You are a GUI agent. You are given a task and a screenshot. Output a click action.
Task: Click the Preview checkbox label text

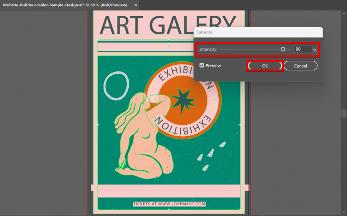(213, 66)
